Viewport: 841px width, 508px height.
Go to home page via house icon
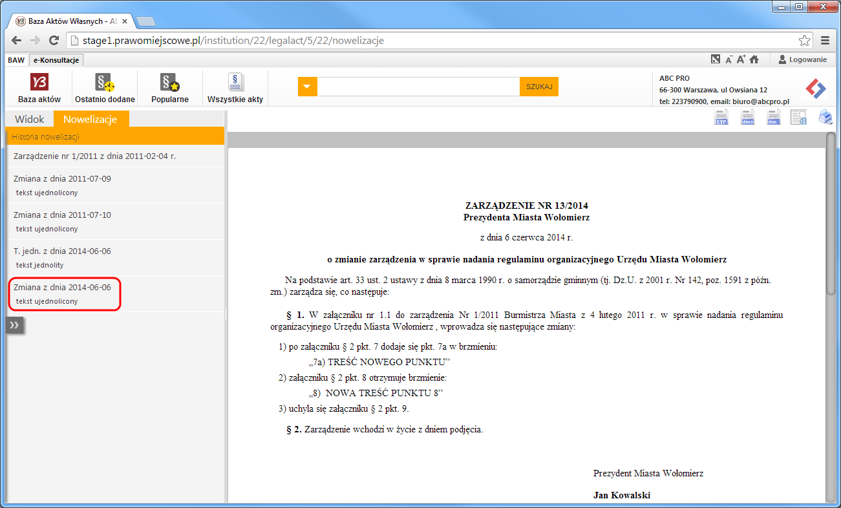(x=754, y=59)
